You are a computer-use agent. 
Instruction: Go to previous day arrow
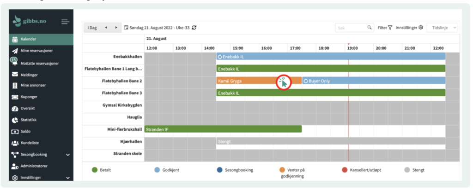(106, 28)
